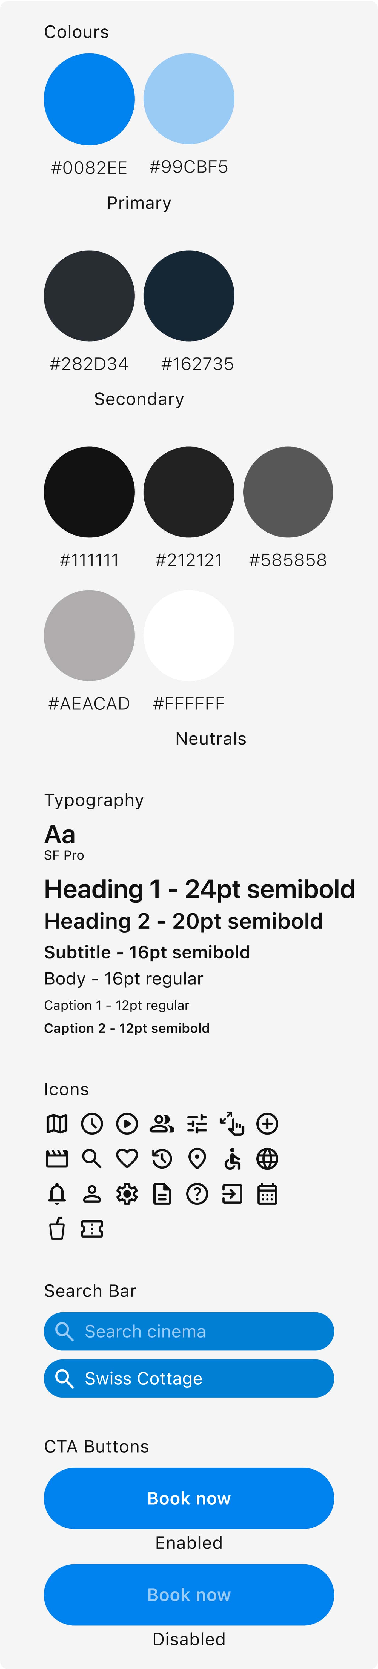Click the filter sliders icon
The height and width of the screenshot is (1669, 378).
197,1123
